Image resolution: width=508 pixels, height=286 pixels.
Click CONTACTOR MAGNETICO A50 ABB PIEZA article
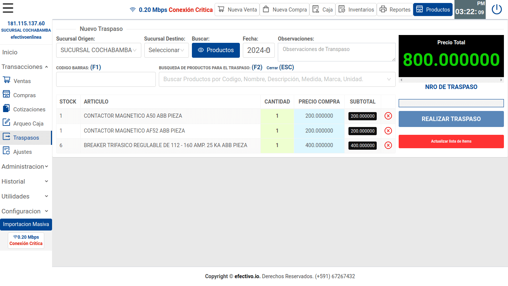pos(133,116)
